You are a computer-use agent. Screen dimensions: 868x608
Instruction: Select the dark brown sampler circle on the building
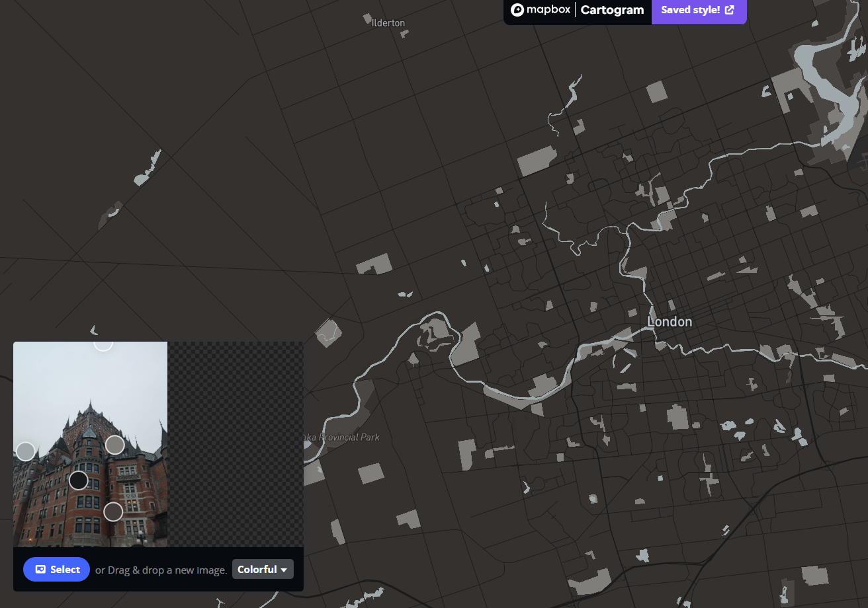(x=112, y=512)
